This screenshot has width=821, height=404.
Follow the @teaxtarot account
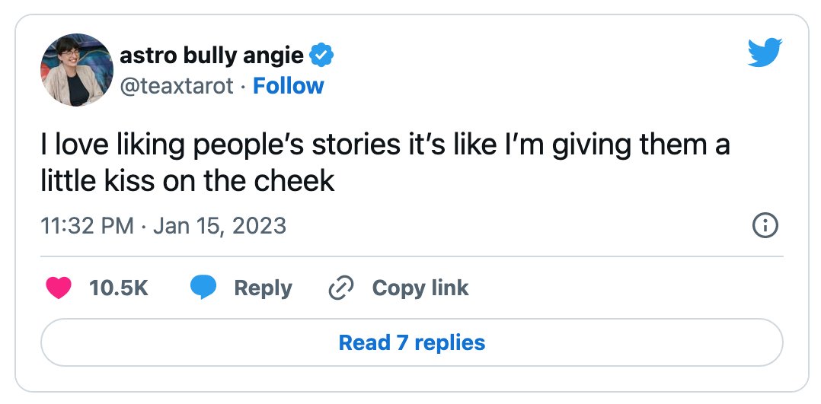[x=289, y=86]
